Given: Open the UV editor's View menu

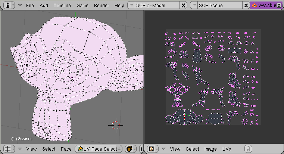Looking at the screenshot, I should pos(175,149).
